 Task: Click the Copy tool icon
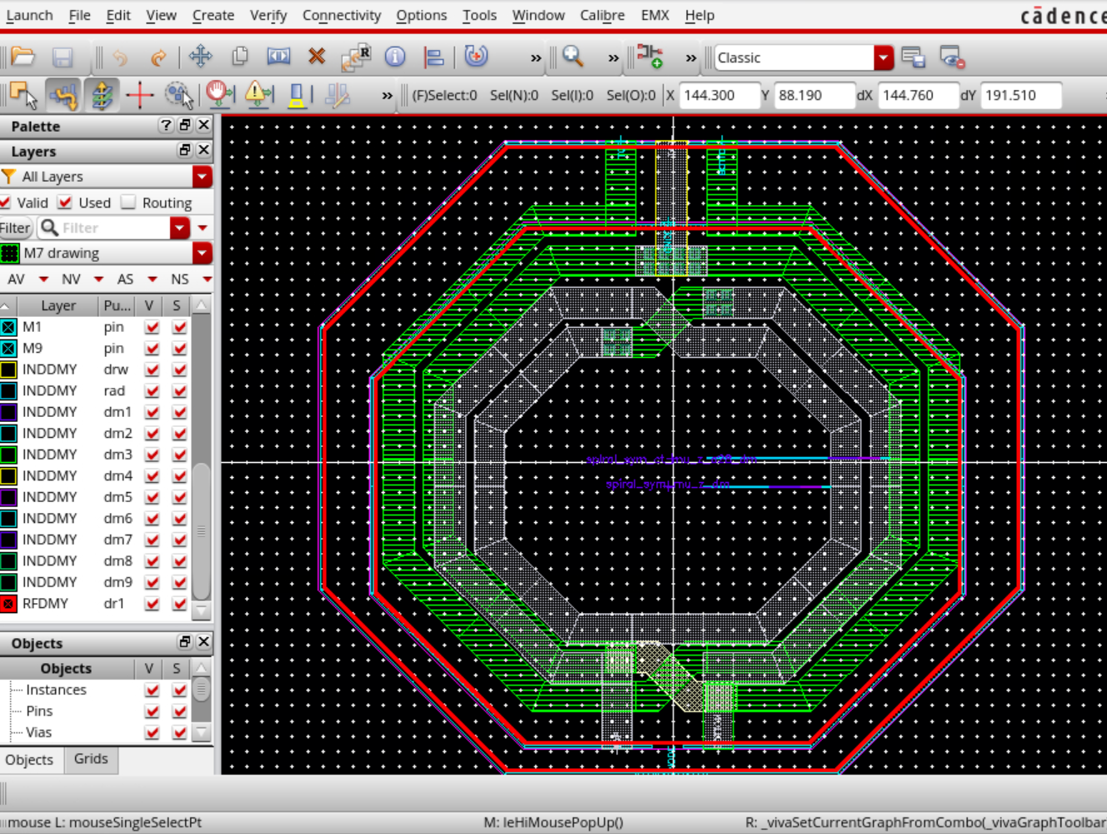[240, 57]
